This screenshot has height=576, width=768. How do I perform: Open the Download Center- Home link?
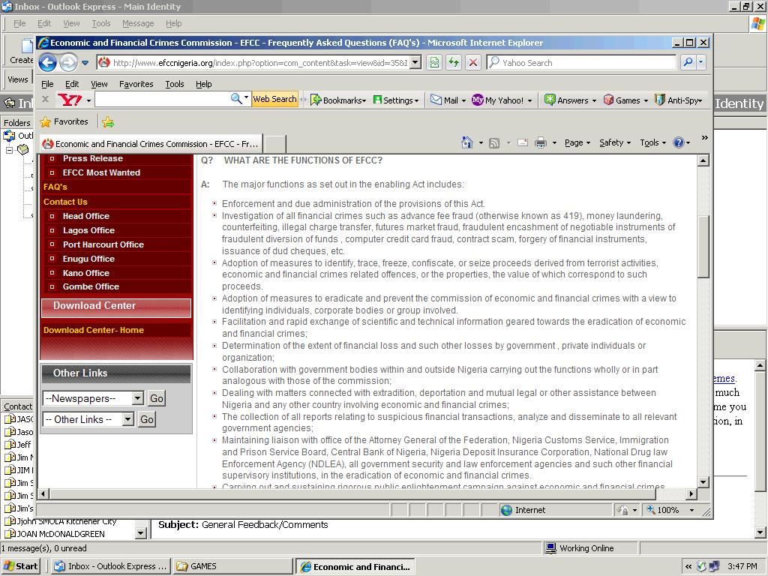(x=94, y=330)
